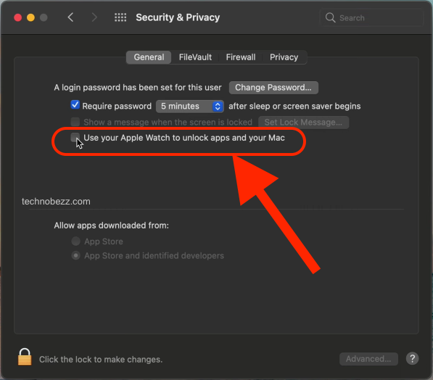Click the back navigation chevron
Image resolution: width=433 pixels, height=380 pixels.
pos(70,17)
